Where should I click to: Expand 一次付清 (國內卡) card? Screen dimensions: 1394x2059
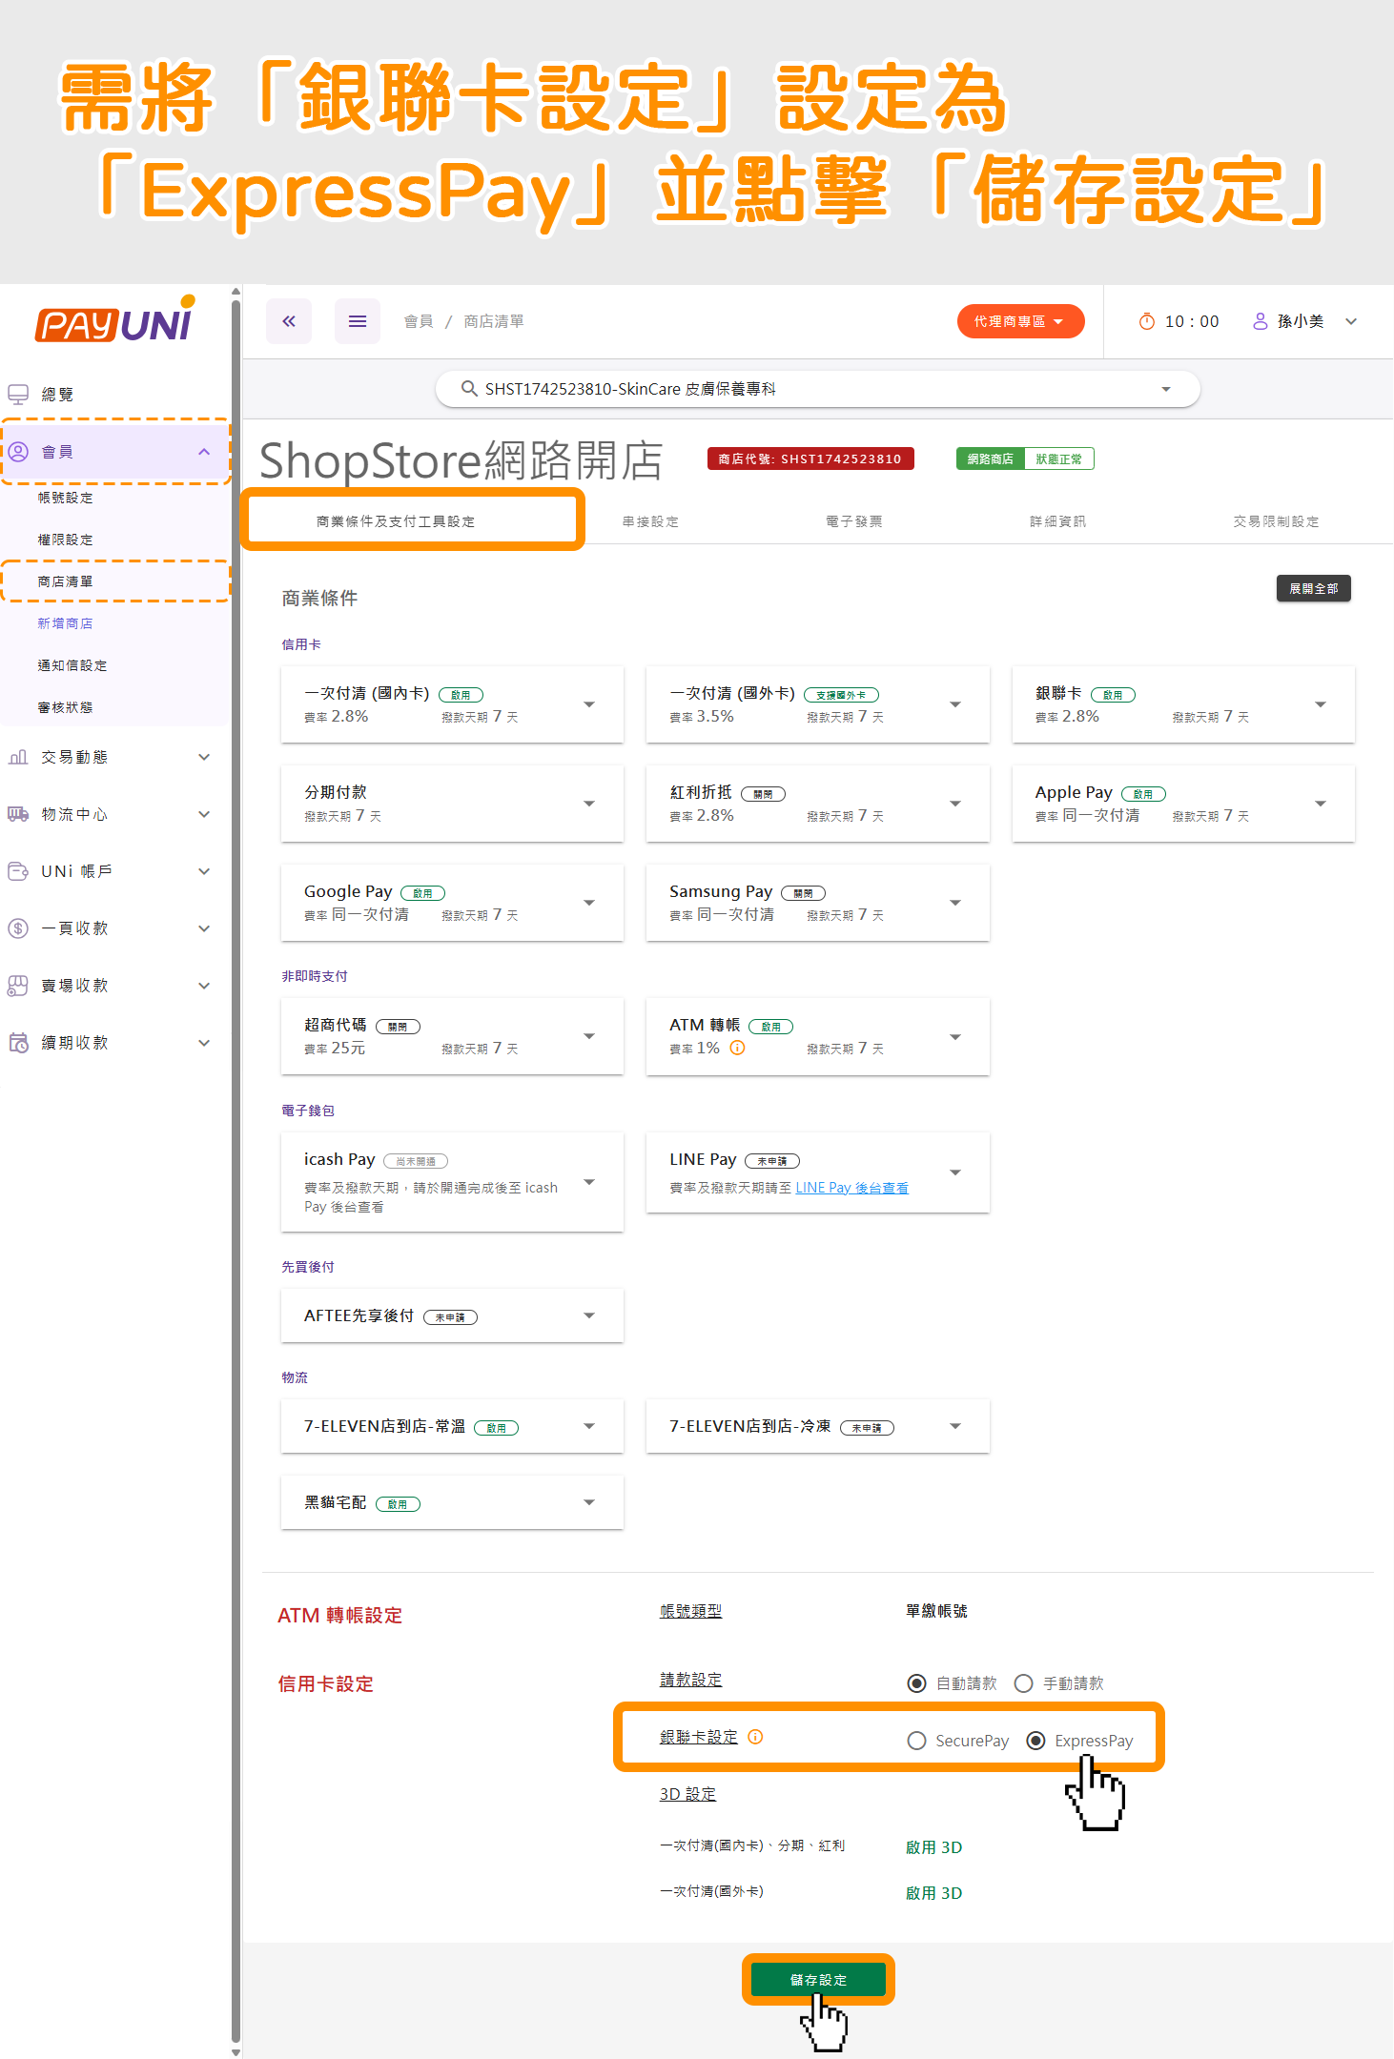point(589,704)
